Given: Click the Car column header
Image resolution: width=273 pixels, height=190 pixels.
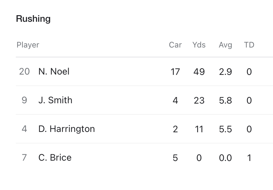Looking at the screenshot, I should pyautogui.click(x=175, y=45).
